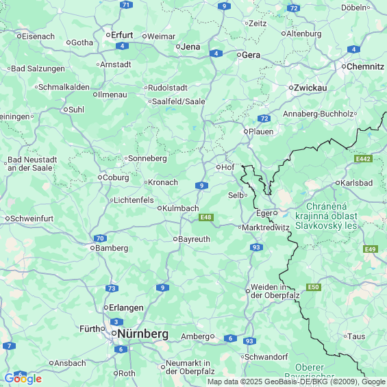
Task: Click the A71 highway shield near Erfurt
Action: pos(126,5)
